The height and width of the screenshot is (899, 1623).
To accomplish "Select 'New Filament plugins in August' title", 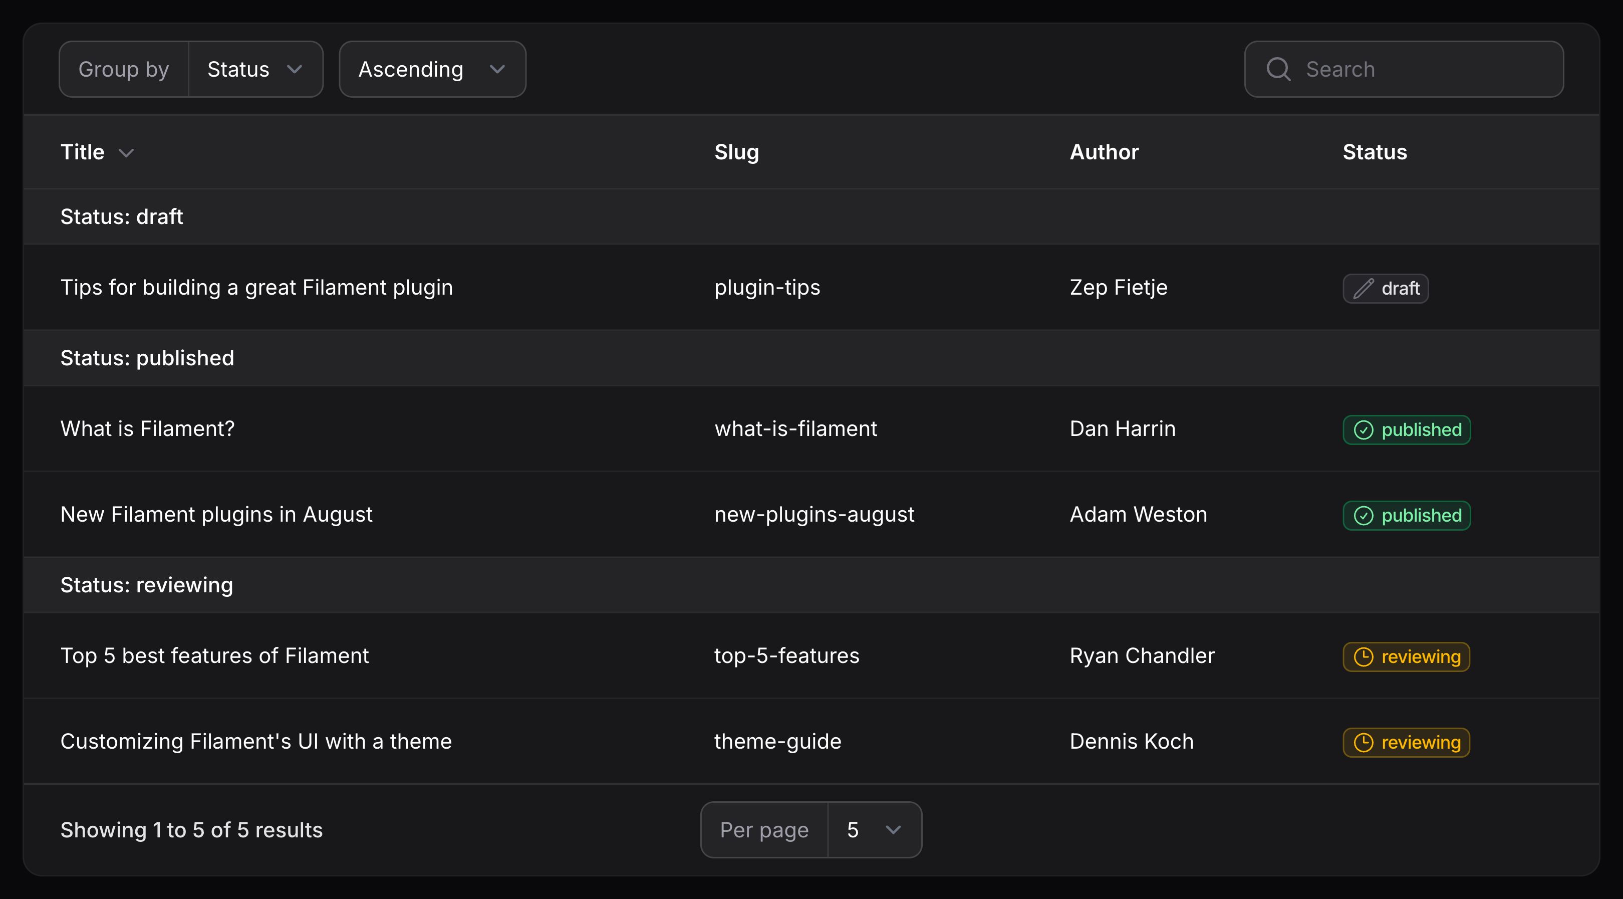I will point(216,515).
